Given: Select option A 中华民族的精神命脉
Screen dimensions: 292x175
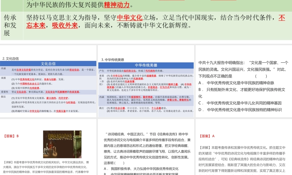Looking at the screenshot, I should click(x=236, y=83).
